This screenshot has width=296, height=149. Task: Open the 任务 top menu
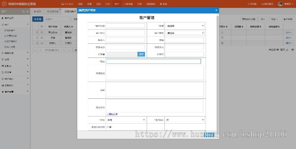(99, 4)
